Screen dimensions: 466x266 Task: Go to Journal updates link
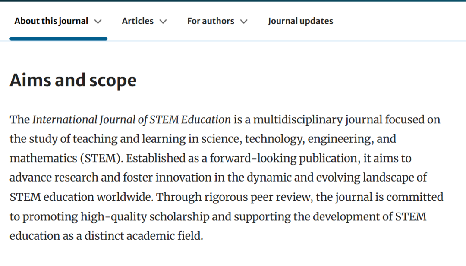300,21
